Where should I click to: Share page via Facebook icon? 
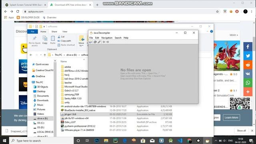248,47
